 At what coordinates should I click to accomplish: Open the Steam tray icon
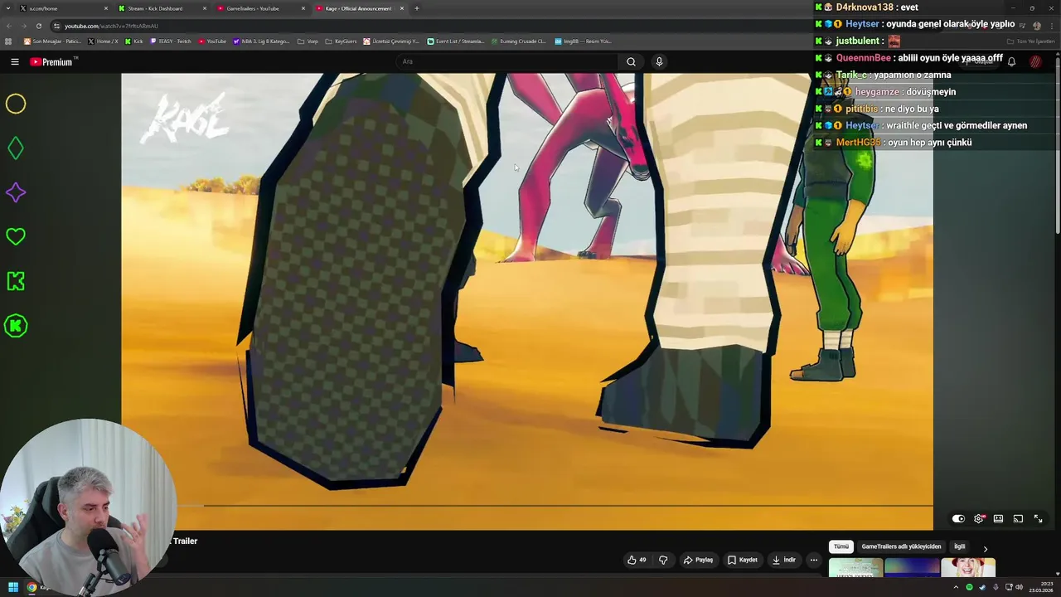tap(981, 587)
